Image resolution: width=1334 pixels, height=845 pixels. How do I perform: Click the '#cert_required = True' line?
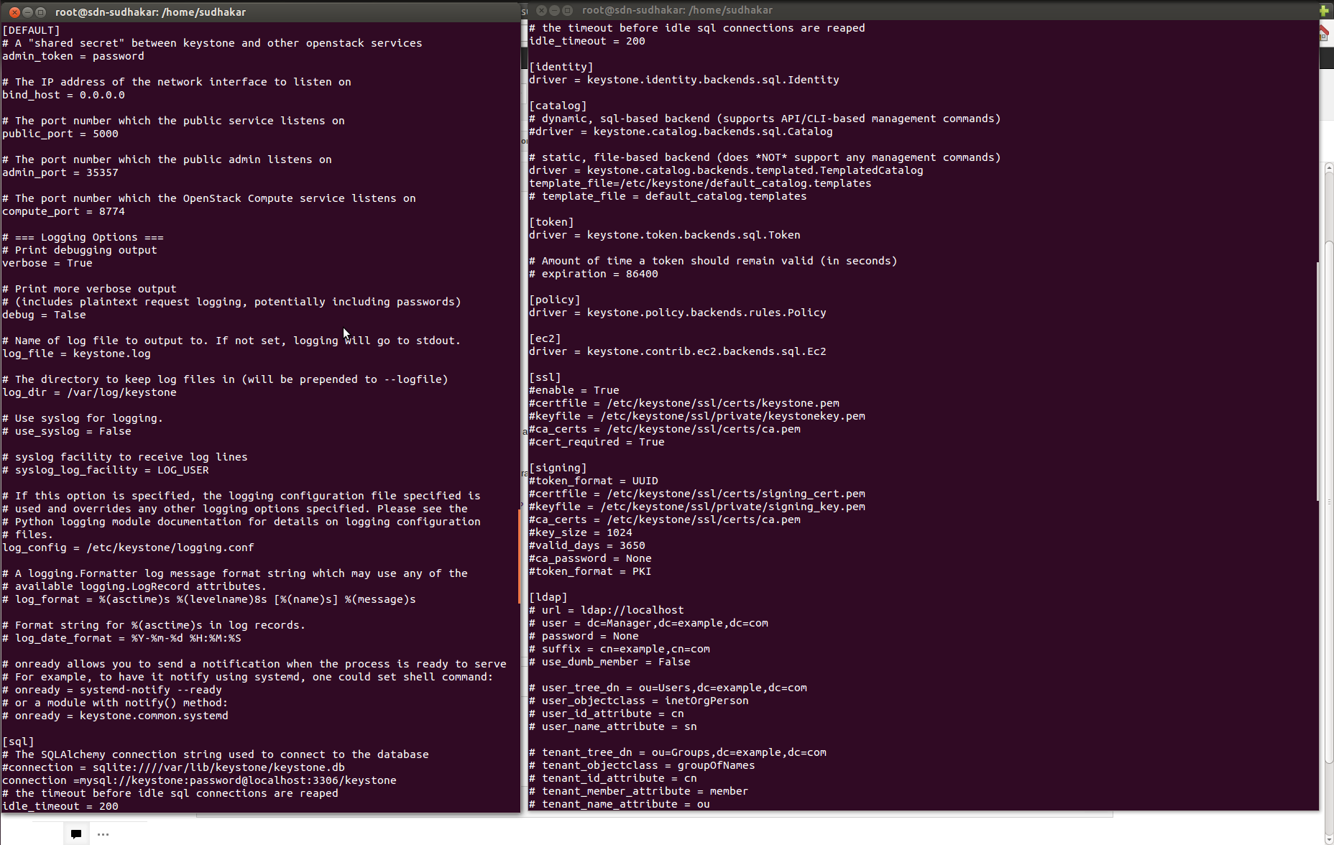tap(597, 442)
